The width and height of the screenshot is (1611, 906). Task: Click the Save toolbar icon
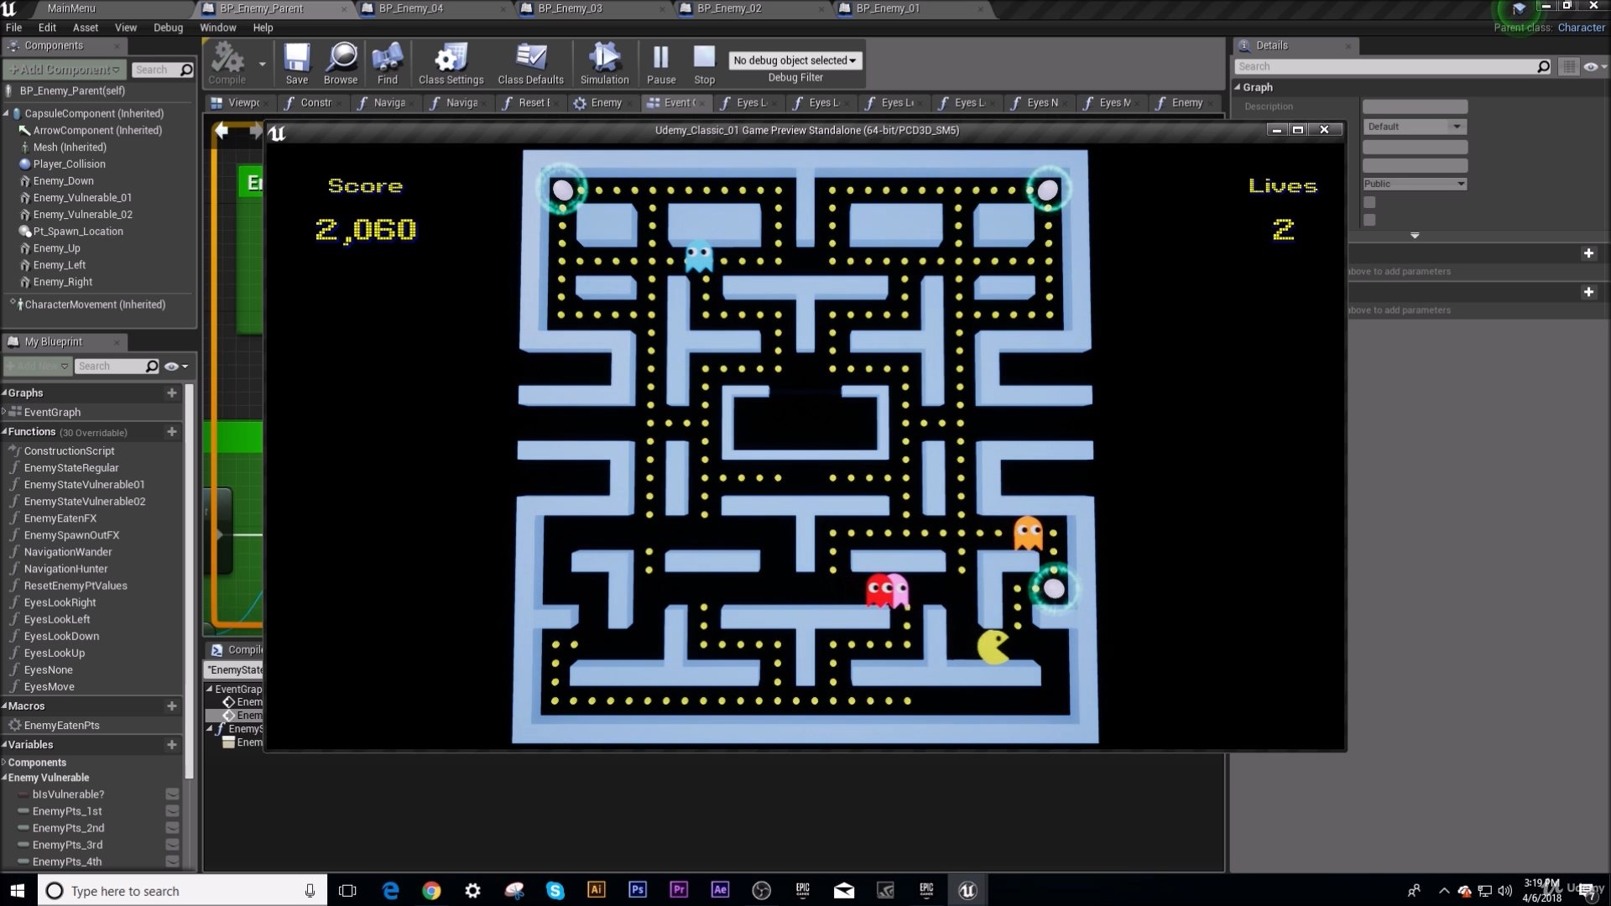296,64
